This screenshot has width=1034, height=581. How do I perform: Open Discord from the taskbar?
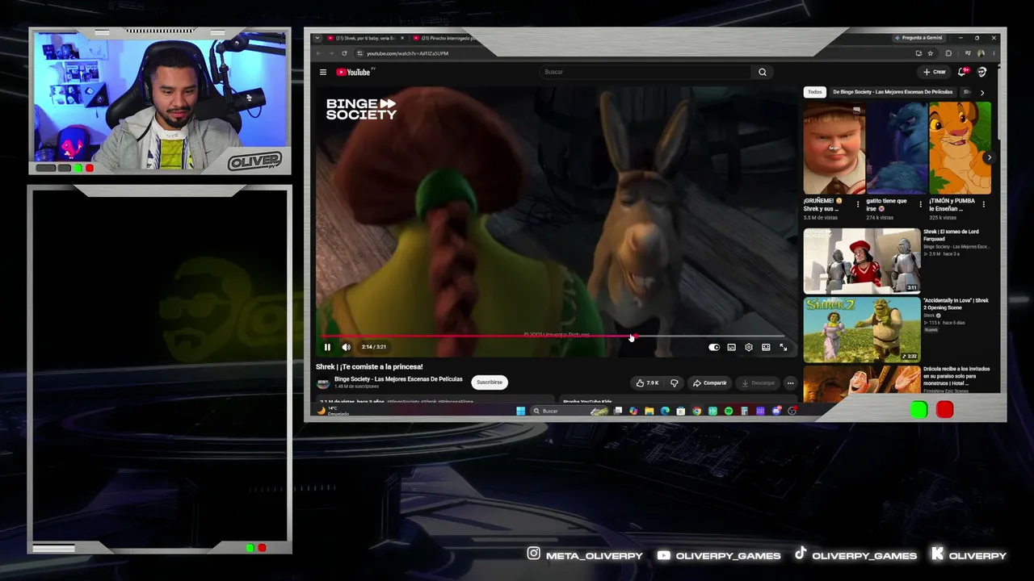(x=775, y=411)
